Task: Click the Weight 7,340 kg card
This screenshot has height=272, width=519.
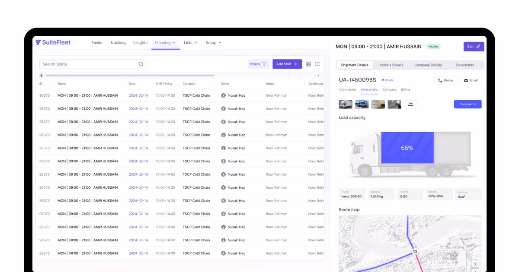Action: click(x=381, y=194)
